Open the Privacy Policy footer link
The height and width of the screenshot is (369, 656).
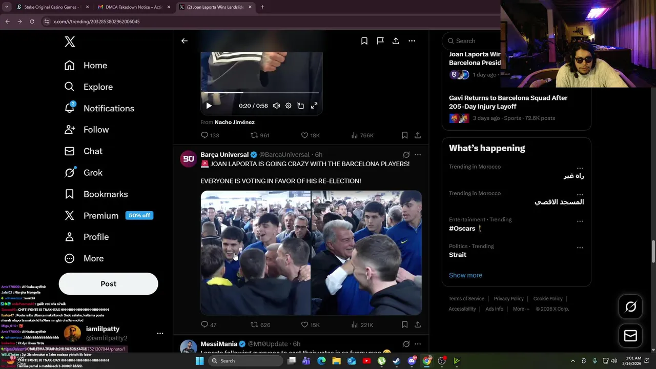508,299
